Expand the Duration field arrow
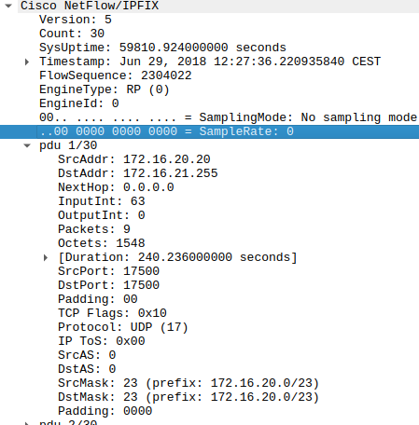Image resolution: width=419 pixels, height=425 pixels. pyautogui.click(x=46, y=257)
